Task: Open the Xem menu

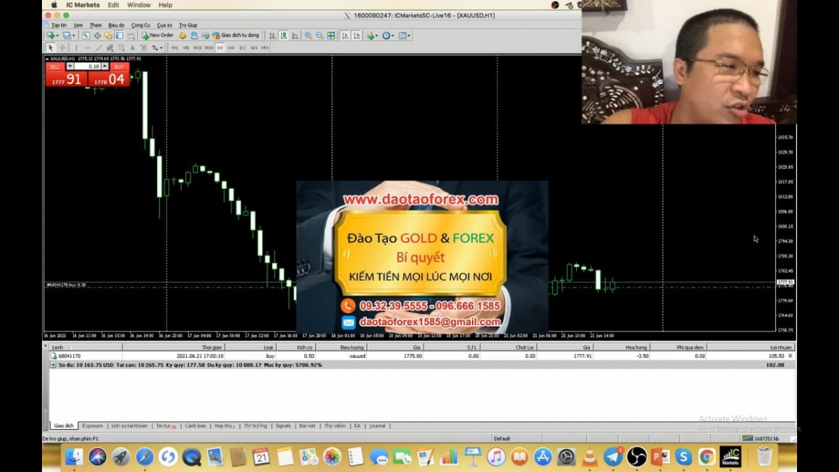Action: pyautogui.click(x=78, y=25)
